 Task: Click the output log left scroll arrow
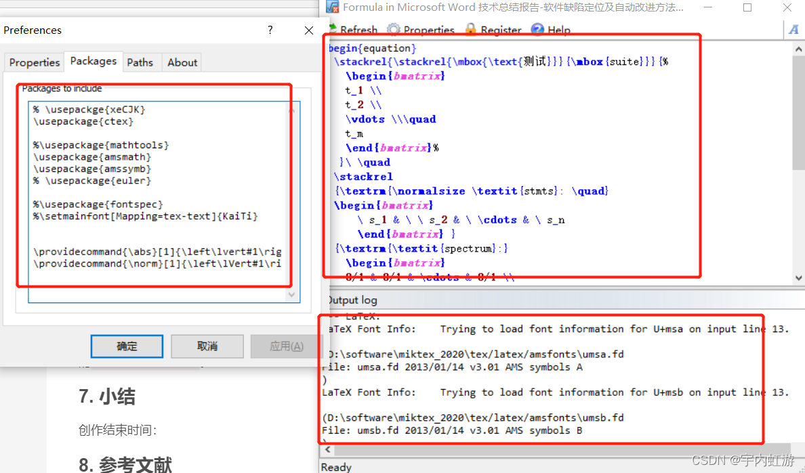click(327, 449)
